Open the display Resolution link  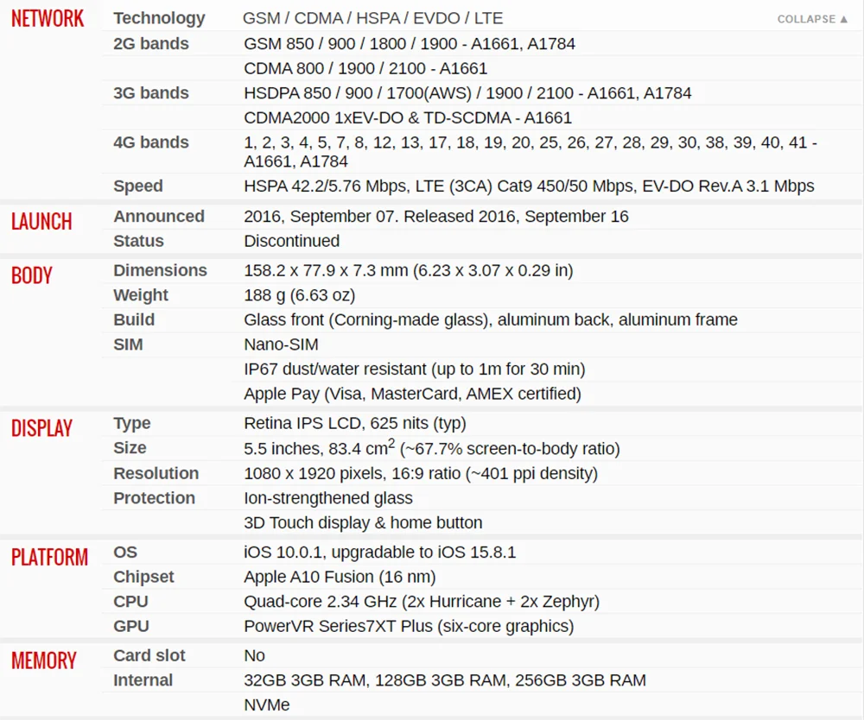tap(156, 473)
